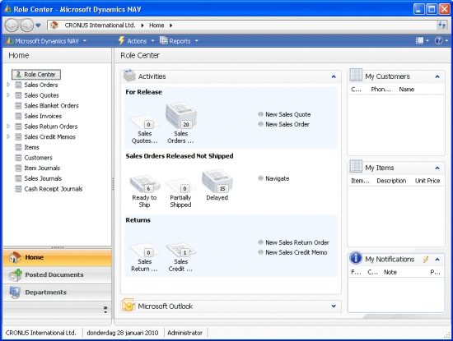Click the Customers list icon in navigation
This screenshot has width=453, height=341.
pyautogui.click(x=18, y=158)
